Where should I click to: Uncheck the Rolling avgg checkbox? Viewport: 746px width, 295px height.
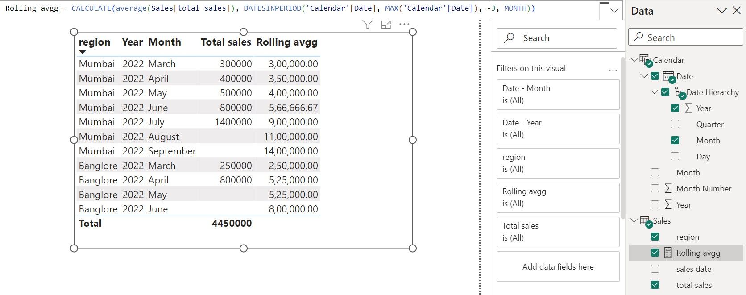click(655, 253)
